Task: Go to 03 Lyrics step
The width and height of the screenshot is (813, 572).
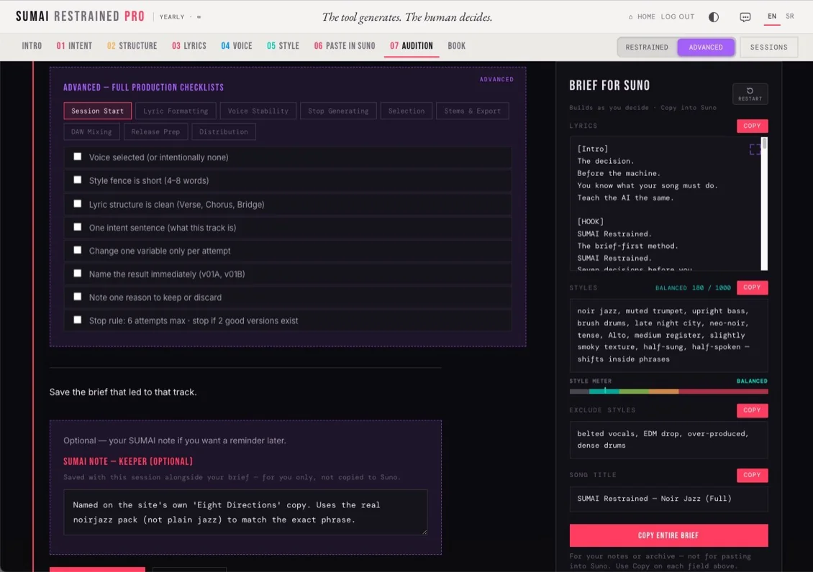Action: 189,46
